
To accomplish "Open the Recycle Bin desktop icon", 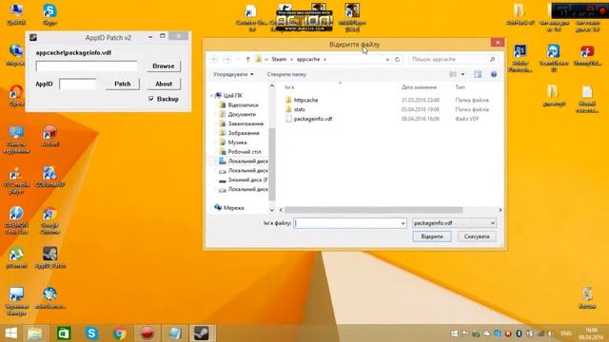I will click(587, 297).
